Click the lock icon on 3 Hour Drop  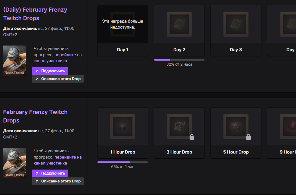pyautogui.click(x=192, y=137)
